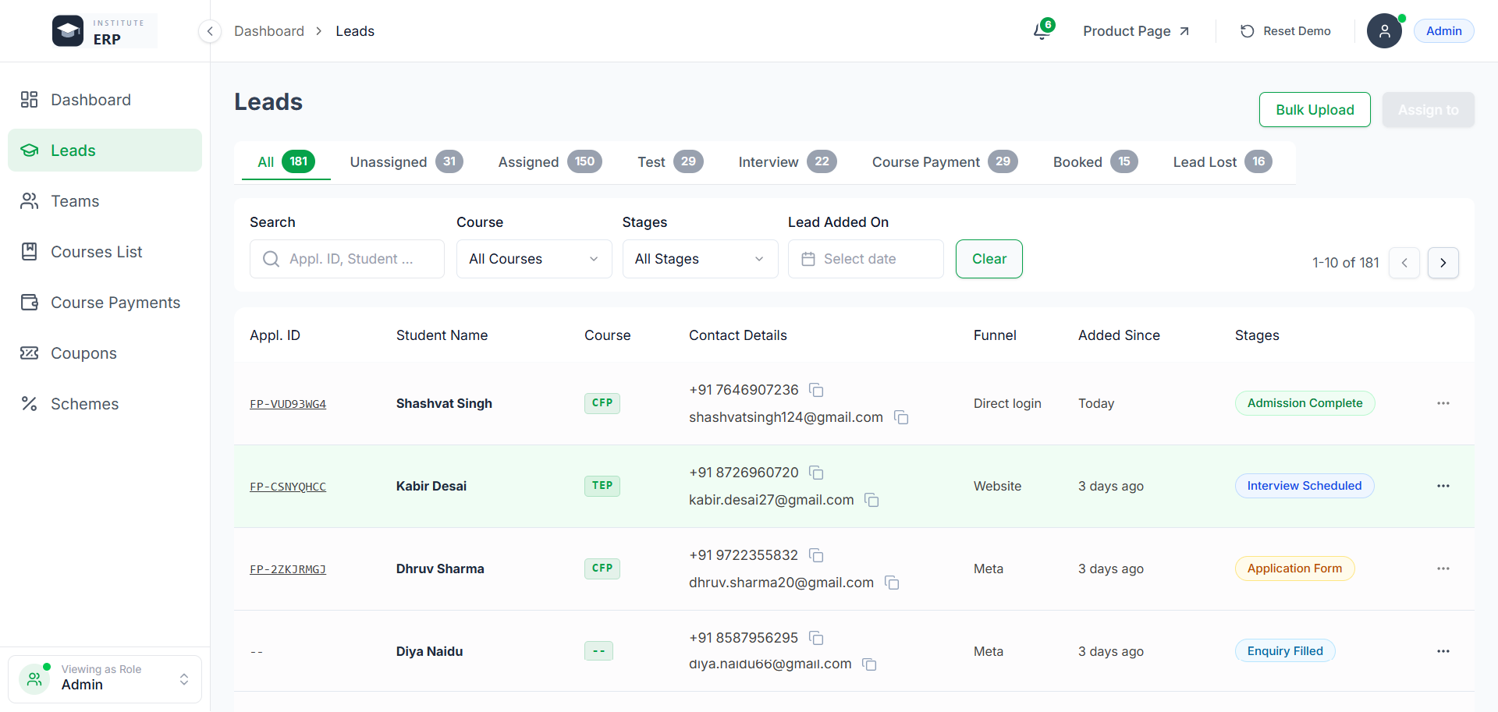Copy Dhruv Sharma's phone number
Viewport: 1498px width, 712px height.
point(816,555)
